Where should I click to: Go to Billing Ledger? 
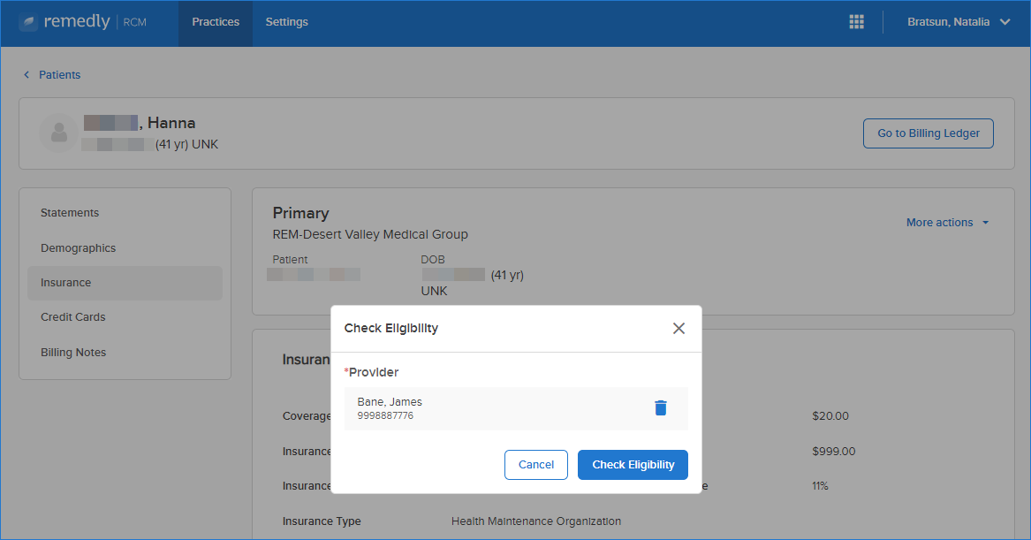click(928, 133)
